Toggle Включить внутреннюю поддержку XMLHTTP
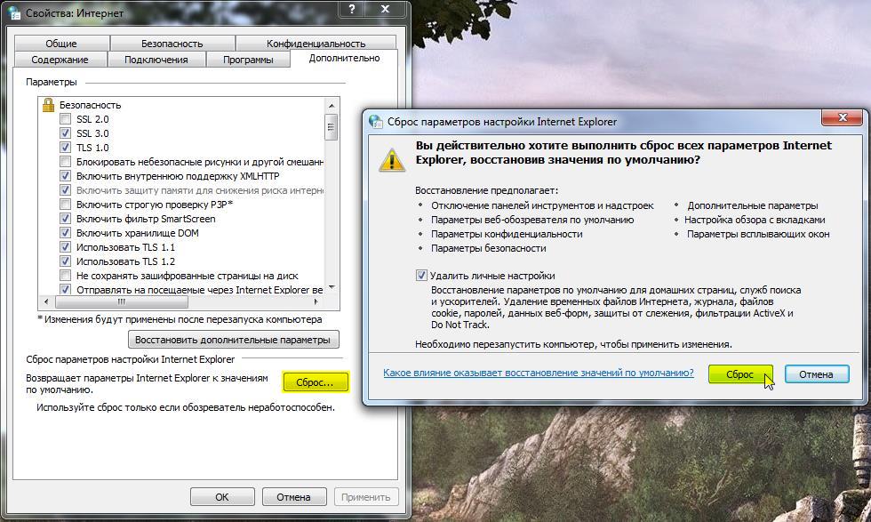The height and width of the screenshot is (522, 871). coord(66,176)
